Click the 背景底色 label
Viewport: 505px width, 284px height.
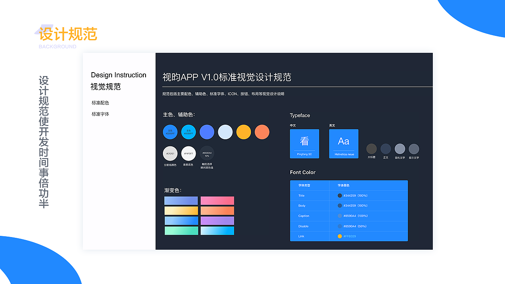188,165
